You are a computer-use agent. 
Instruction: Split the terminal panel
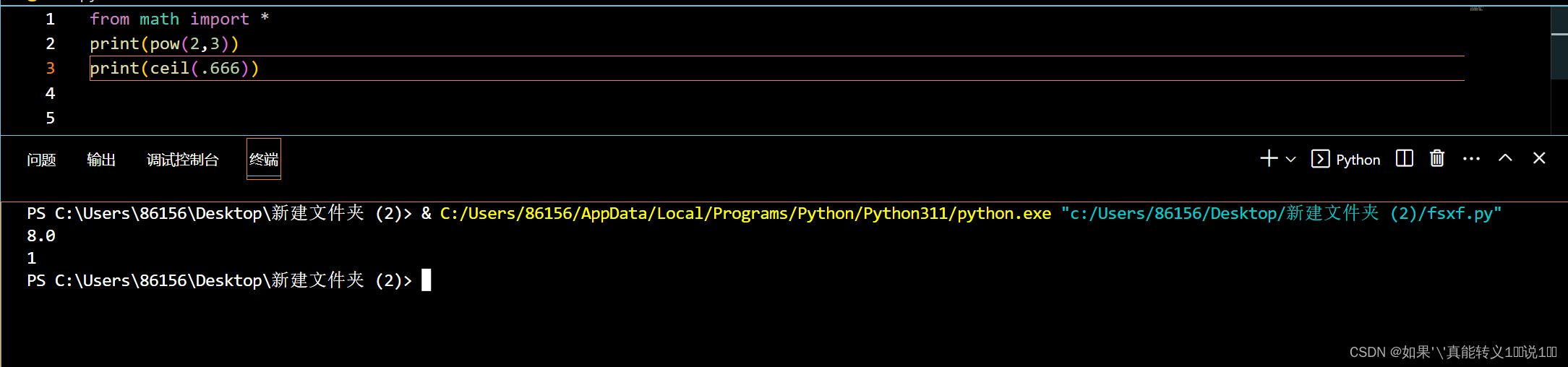coord(1404,158)
